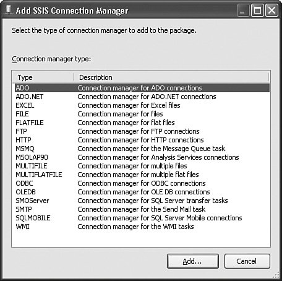Select SQLMOBILE connection type
Image resolution: width=282 pixels, height=281 pixels.
point(142,218)
